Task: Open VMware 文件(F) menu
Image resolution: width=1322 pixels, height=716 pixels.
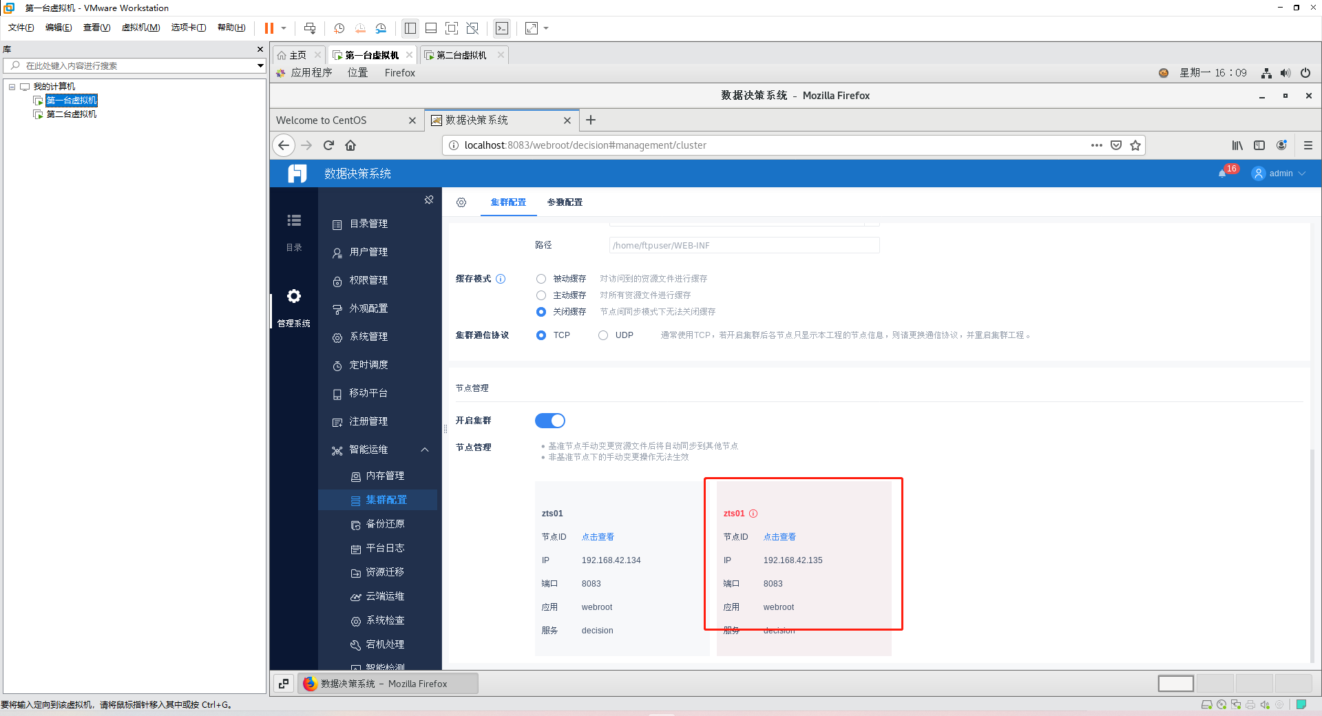Action: (21, 28)
